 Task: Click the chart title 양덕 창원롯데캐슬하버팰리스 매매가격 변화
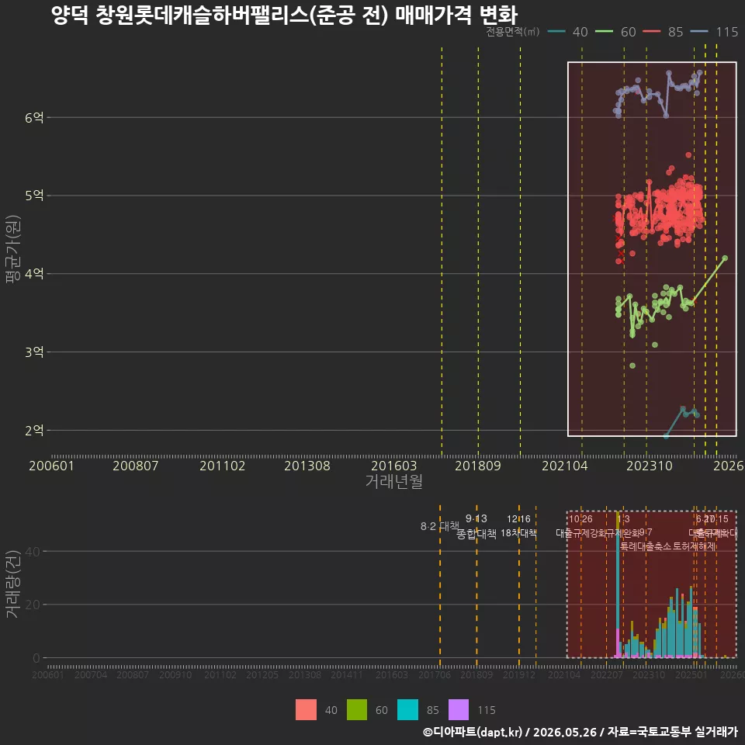[284, 15]
